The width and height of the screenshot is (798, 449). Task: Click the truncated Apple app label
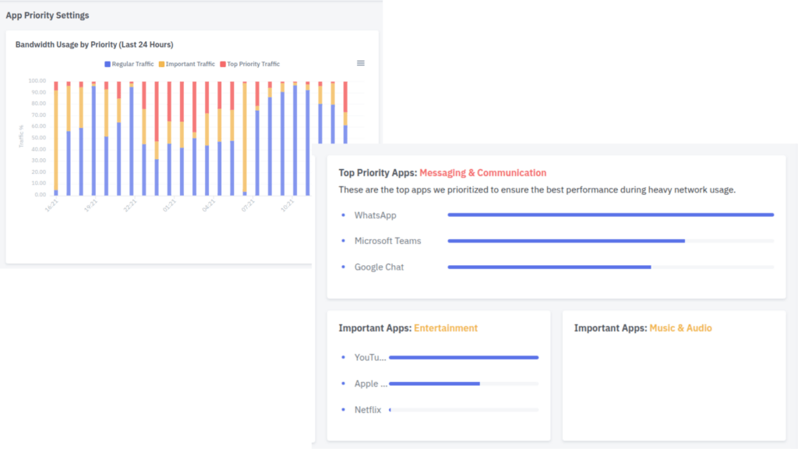(371, 384)
